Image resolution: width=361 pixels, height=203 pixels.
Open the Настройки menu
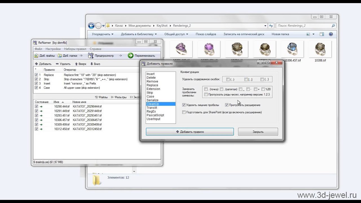pyautogui.click(x=53, y=49)
